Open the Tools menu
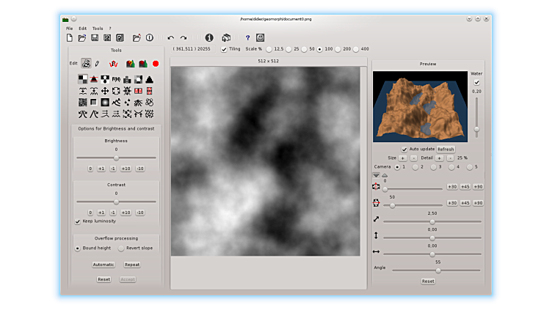Image resolution: width=552 pixels, height=310 pixels. coord(98,28)
